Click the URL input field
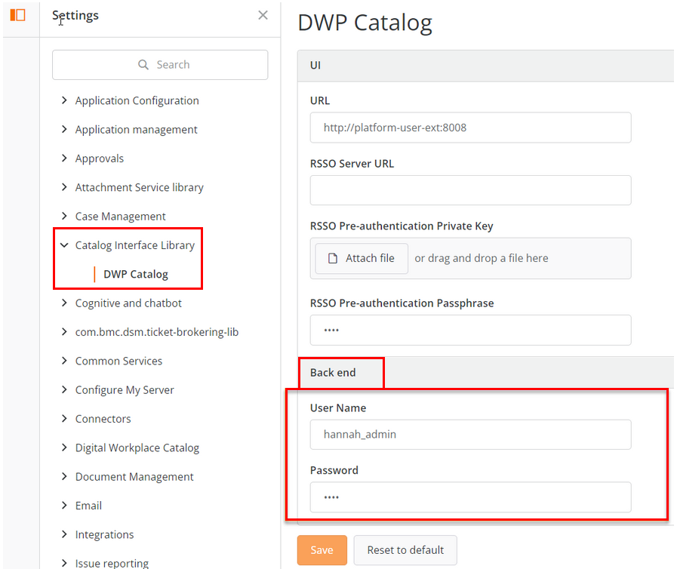The image size is (677, 569). pos(471,128)
